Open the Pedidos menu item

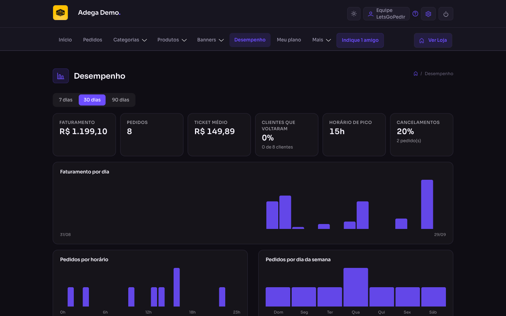tap(93, 40)
